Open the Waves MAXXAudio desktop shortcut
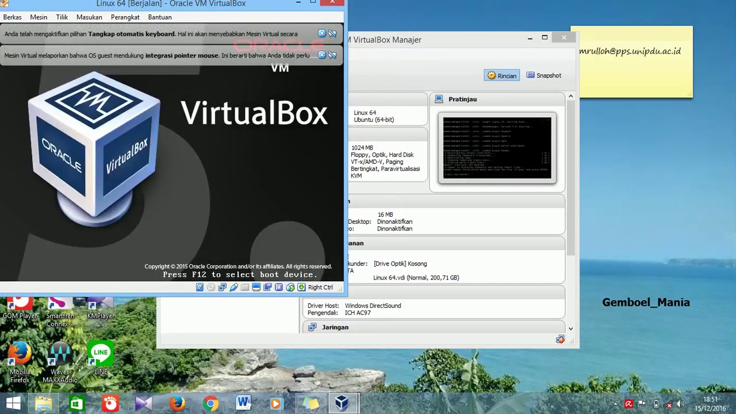Viewport: 736px width, 414px height. (x=60, y=362)
